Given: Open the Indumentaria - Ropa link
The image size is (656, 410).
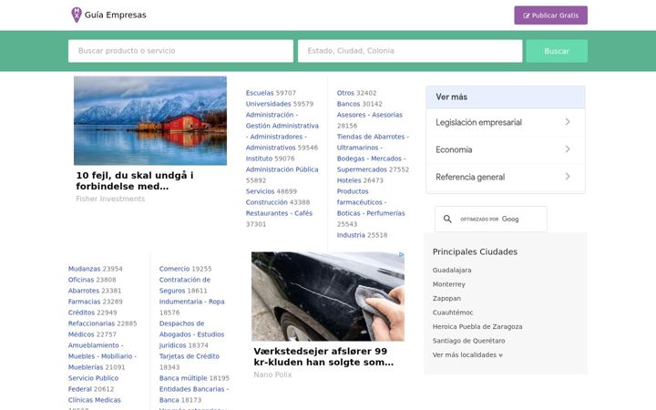Looking at the screenshot, I should click(x=191, y=302).
